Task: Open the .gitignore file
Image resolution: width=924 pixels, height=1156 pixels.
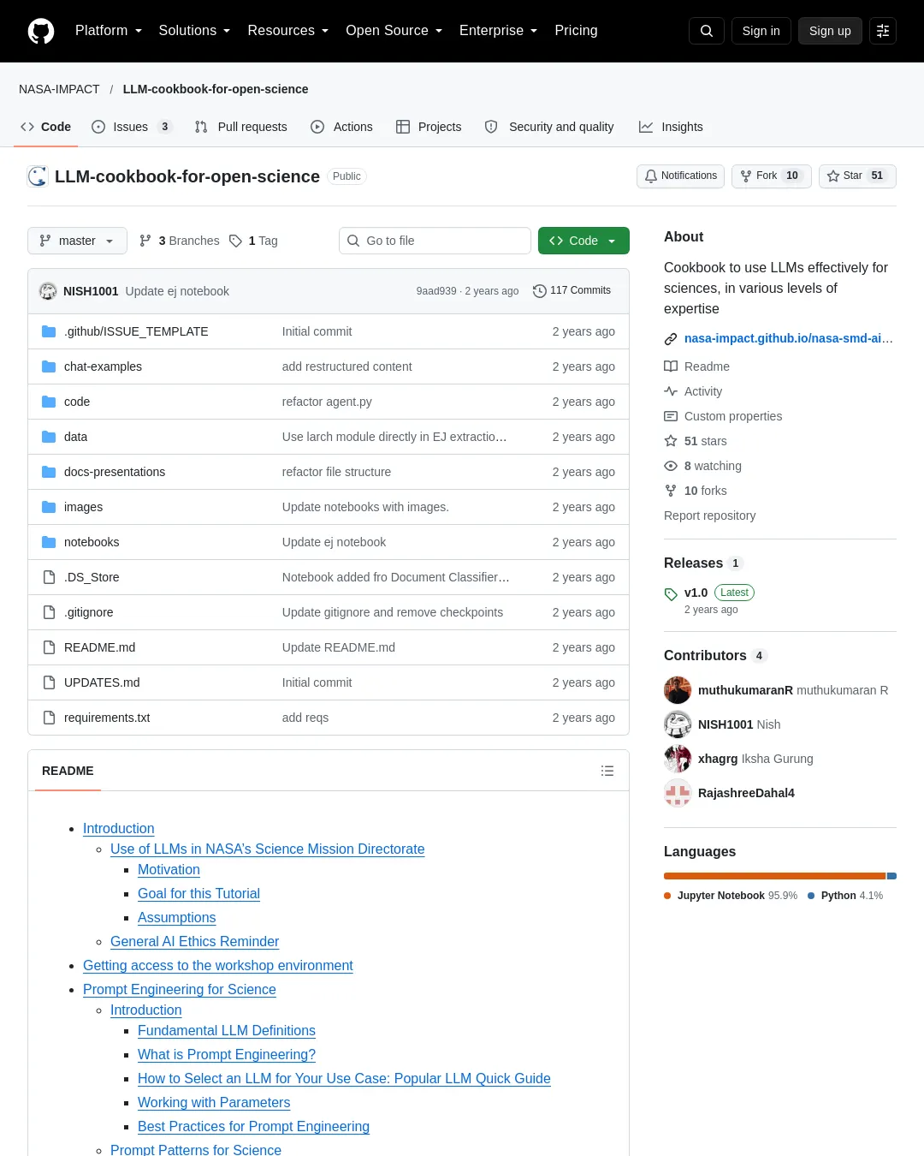Action: [88, 612]
